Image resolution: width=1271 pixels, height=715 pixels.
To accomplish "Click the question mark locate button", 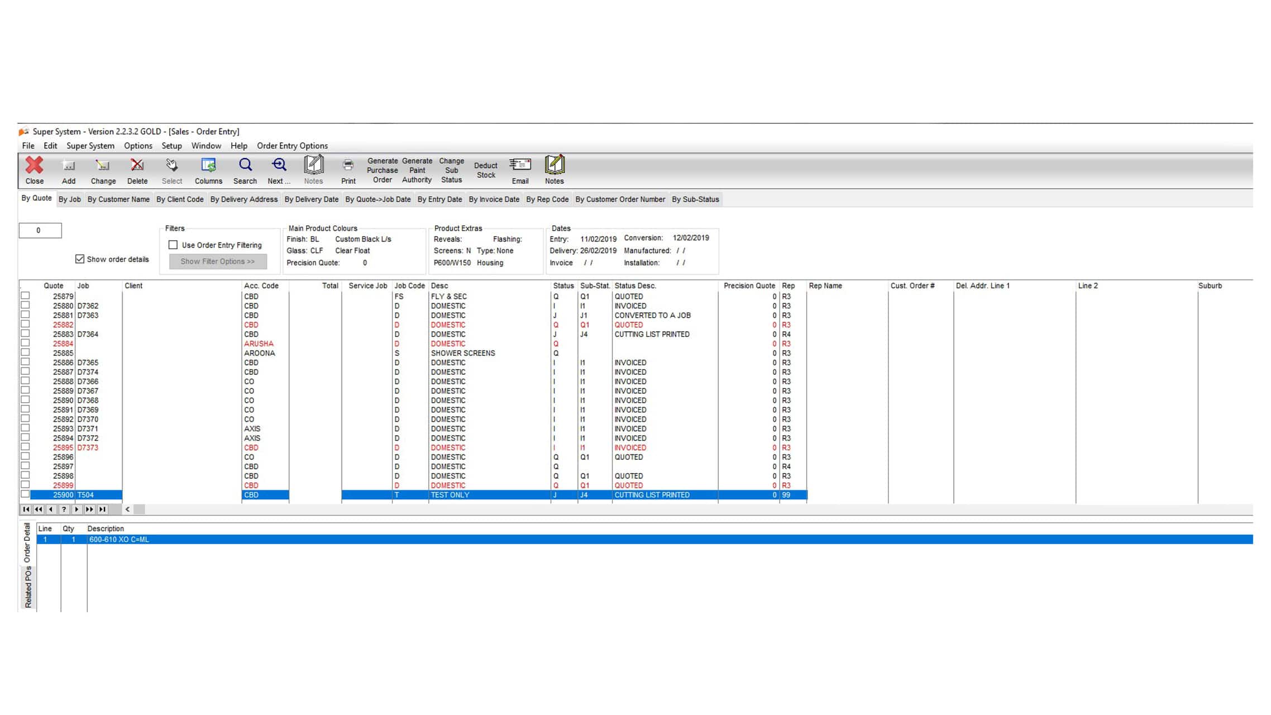I will (x=64, y=509).
